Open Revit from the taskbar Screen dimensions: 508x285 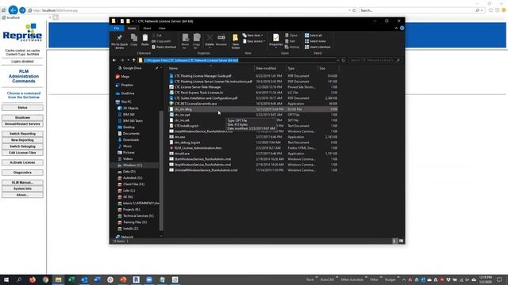pos(136,279)
